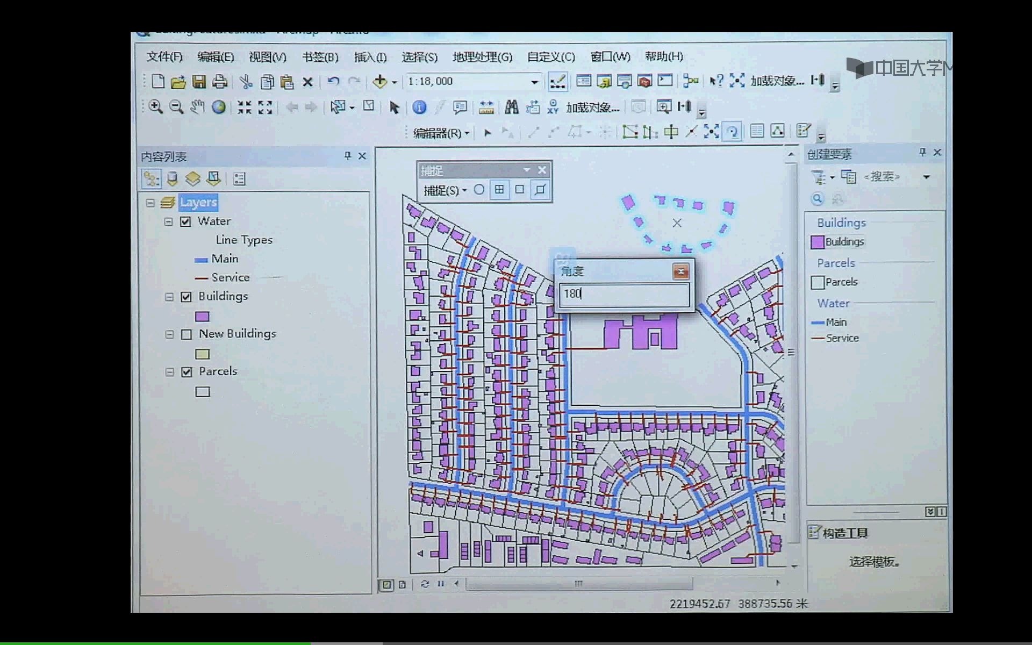Open the map scale dropdown
Screen dimensions: 1032x645
click(534, 82)
